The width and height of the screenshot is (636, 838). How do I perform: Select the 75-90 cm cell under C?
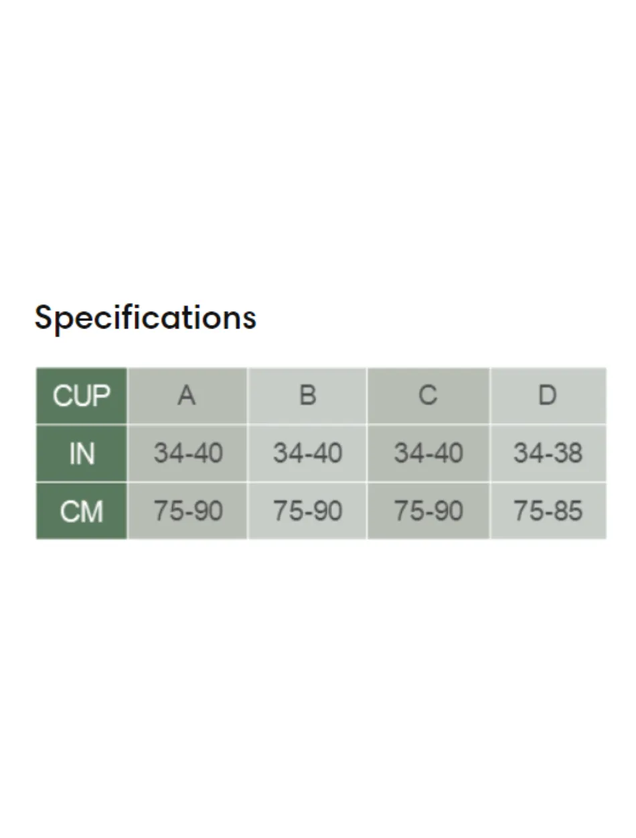coord(428,511)
